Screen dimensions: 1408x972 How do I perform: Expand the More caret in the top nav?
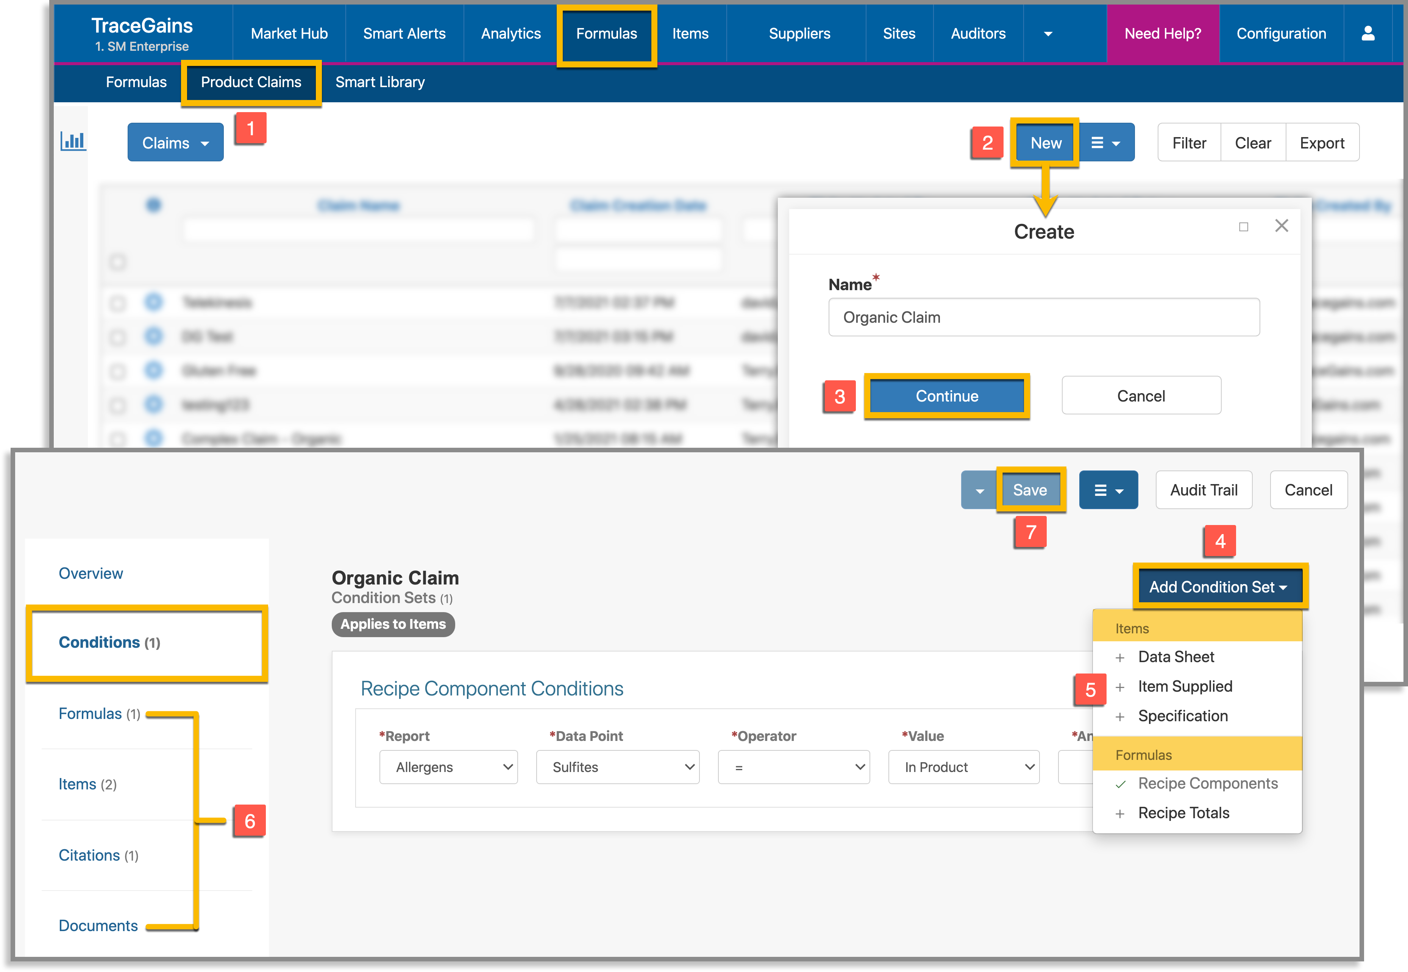tap(1048, 34)
